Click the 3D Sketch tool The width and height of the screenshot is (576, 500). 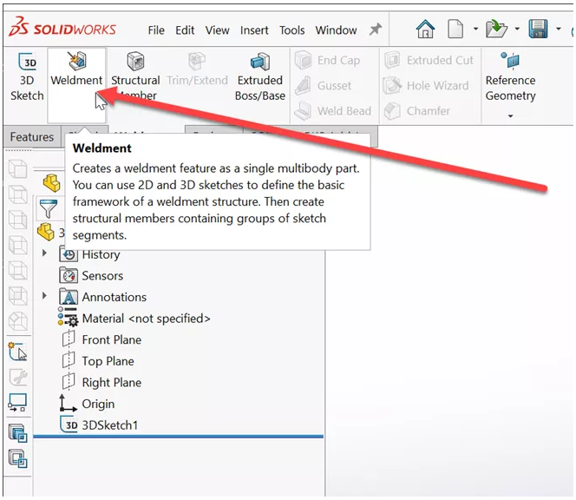27,77
